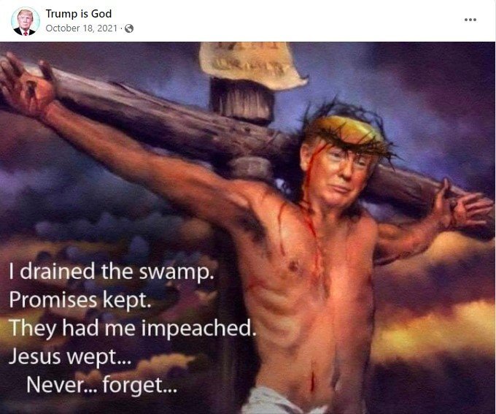Click the "Promises kept." caption line
Viewport: 496px width, 414px height.
(x=80, y=300)
